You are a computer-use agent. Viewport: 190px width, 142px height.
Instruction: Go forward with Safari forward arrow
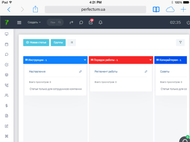22,9
